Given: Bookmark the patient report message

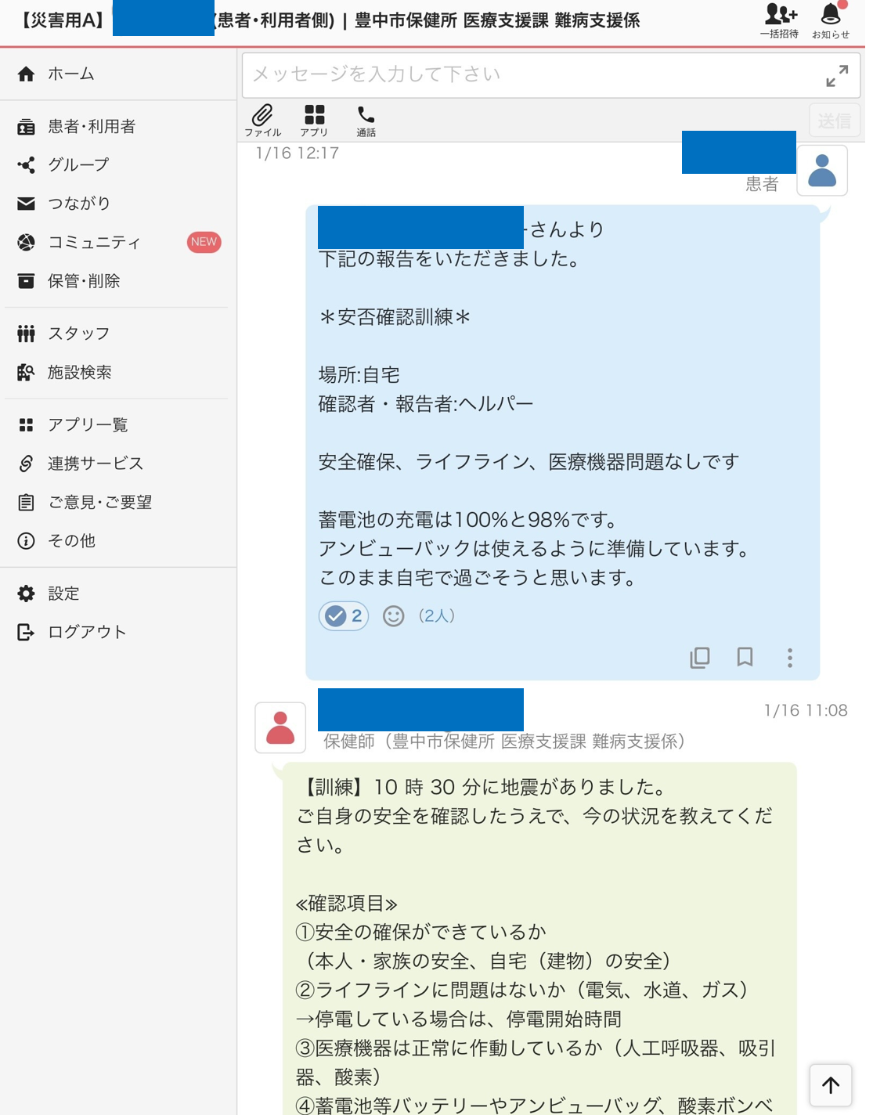Looking at the screenshot, I should pos(745,657).
